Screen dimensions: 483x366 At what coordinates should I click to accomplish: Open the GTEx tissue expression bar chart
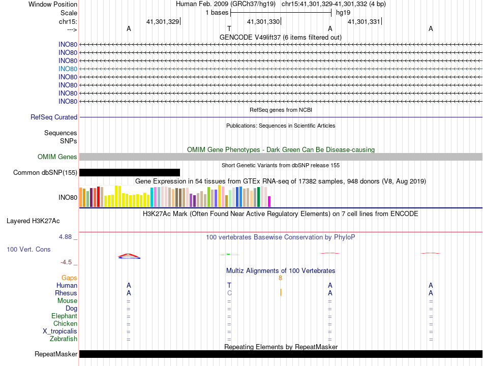click(x=175, y=196)
